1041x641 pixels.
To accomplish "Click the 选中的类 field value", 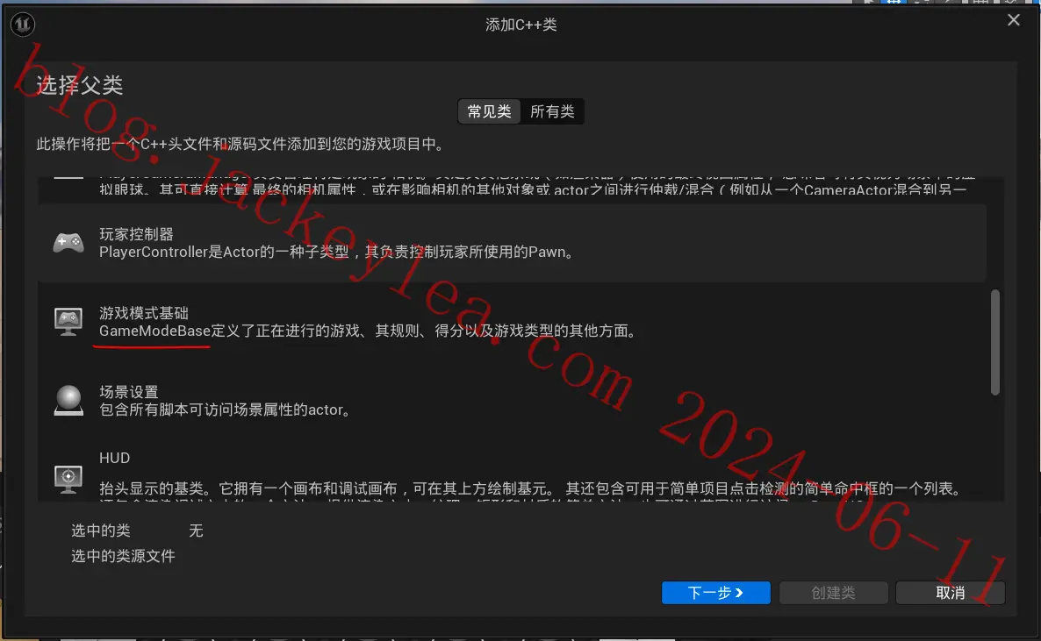I will (x=196, y=531).
